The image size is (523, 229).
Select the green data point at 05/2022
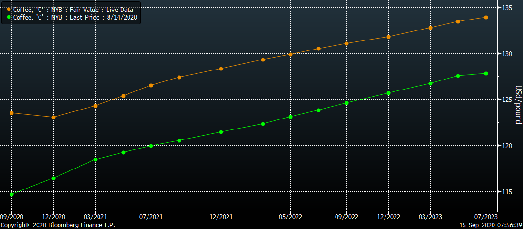click(x=290, y=117)
